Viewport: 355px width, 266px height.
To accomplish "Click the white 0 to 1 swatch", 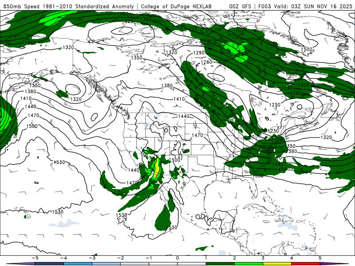I will 192,264.
